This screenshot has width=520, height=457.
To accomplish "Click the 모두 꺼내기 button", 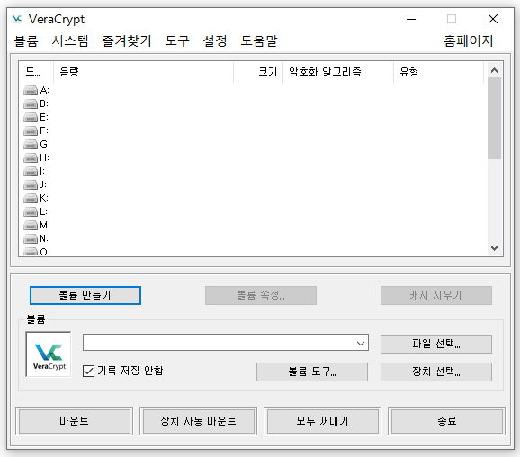I will [322, 421].
